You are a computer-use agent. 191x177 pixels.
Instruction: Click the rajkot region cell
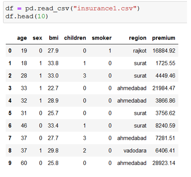(x=139, y=51)
